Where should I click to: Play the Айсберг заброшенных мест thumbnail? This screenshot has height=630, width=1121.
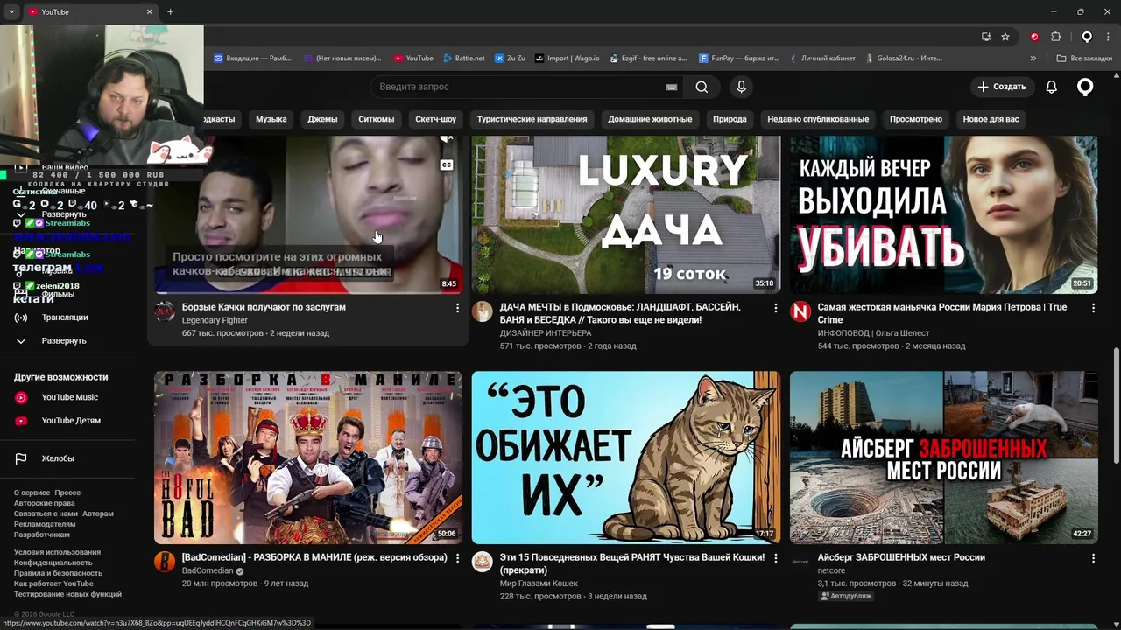pos(943,458)
